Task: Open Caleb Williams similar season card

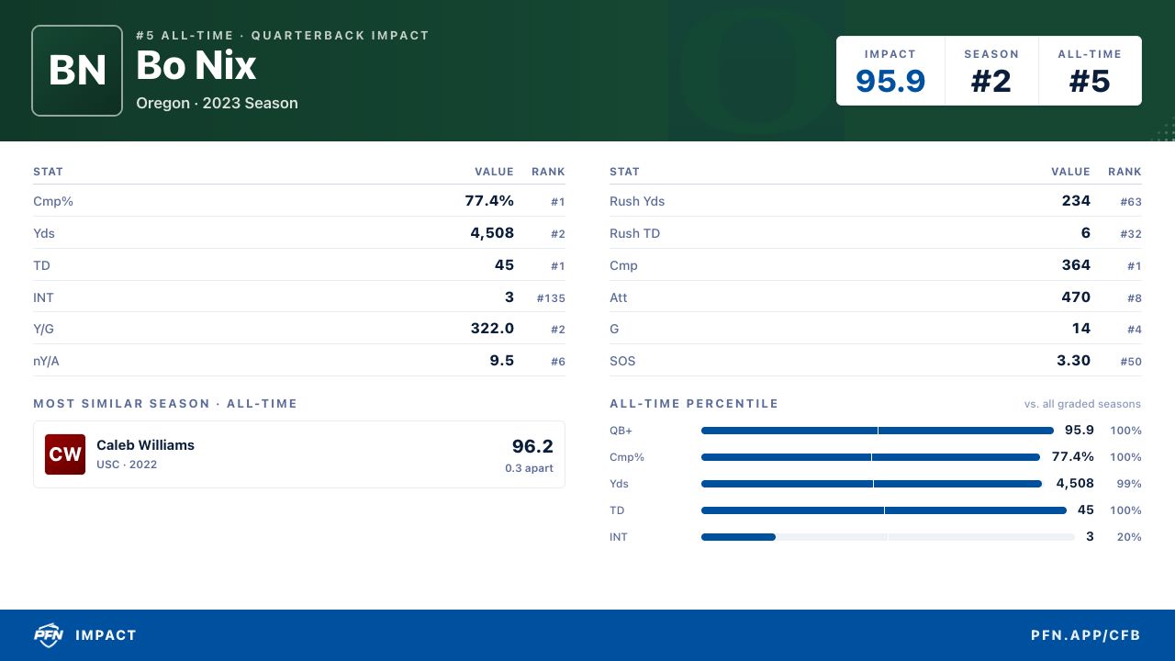Action: pyautogui.click(x=299, y=454)
